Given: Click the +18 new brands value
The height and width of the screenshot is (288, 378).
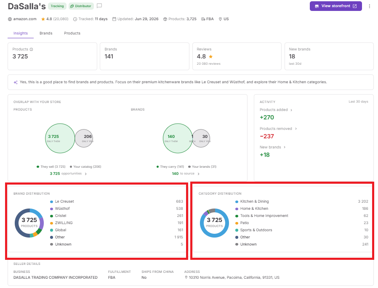Looking at the screenshot, I should [x=265, y=155].
